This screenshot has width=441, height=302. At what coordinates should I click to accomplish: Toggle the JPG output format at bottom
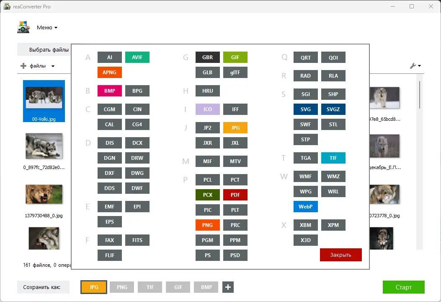point(94,287)
